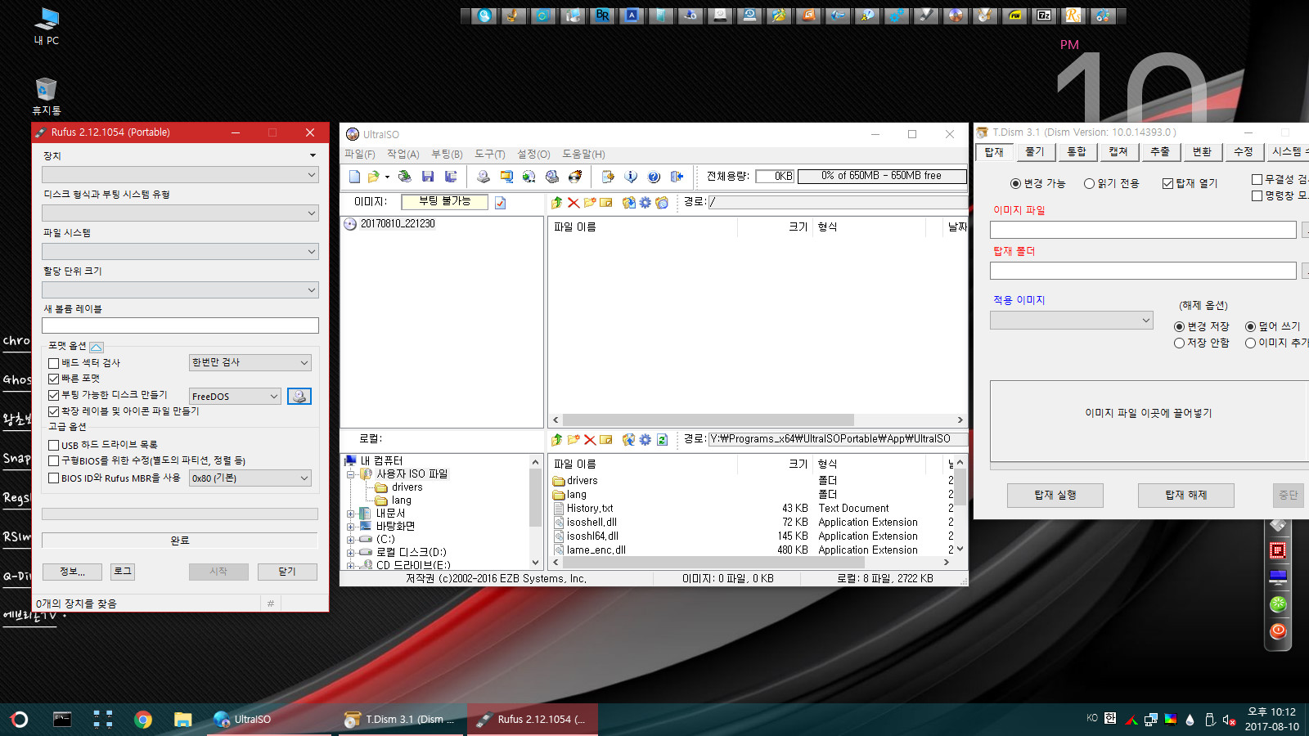Open the FreeDOS boot type dropdown
Viewport: 1309px width, 736px height.
coord(236,397)
